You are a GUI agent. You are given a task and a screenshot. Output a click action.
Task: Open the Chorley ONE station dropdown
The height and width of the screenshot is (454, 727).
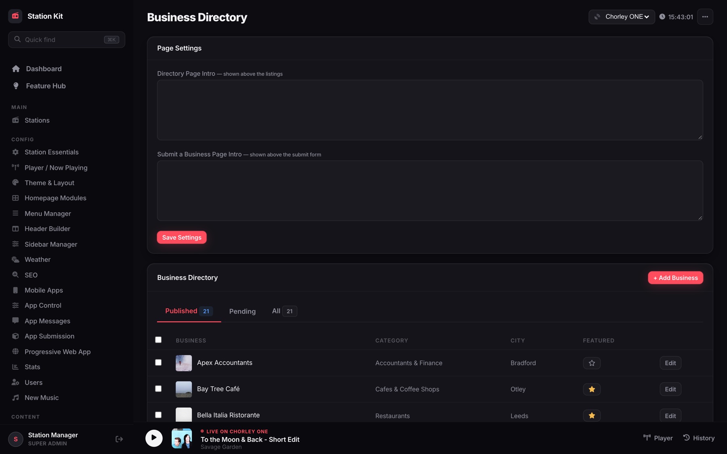pos(622,17)
